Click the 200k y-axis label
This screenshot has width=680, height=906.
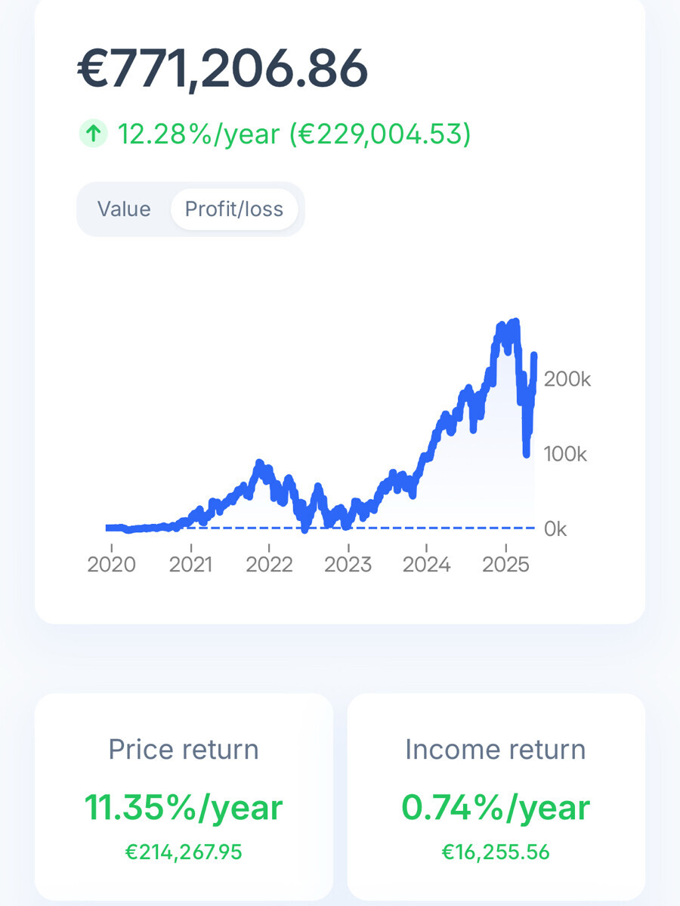pos(567,379)
